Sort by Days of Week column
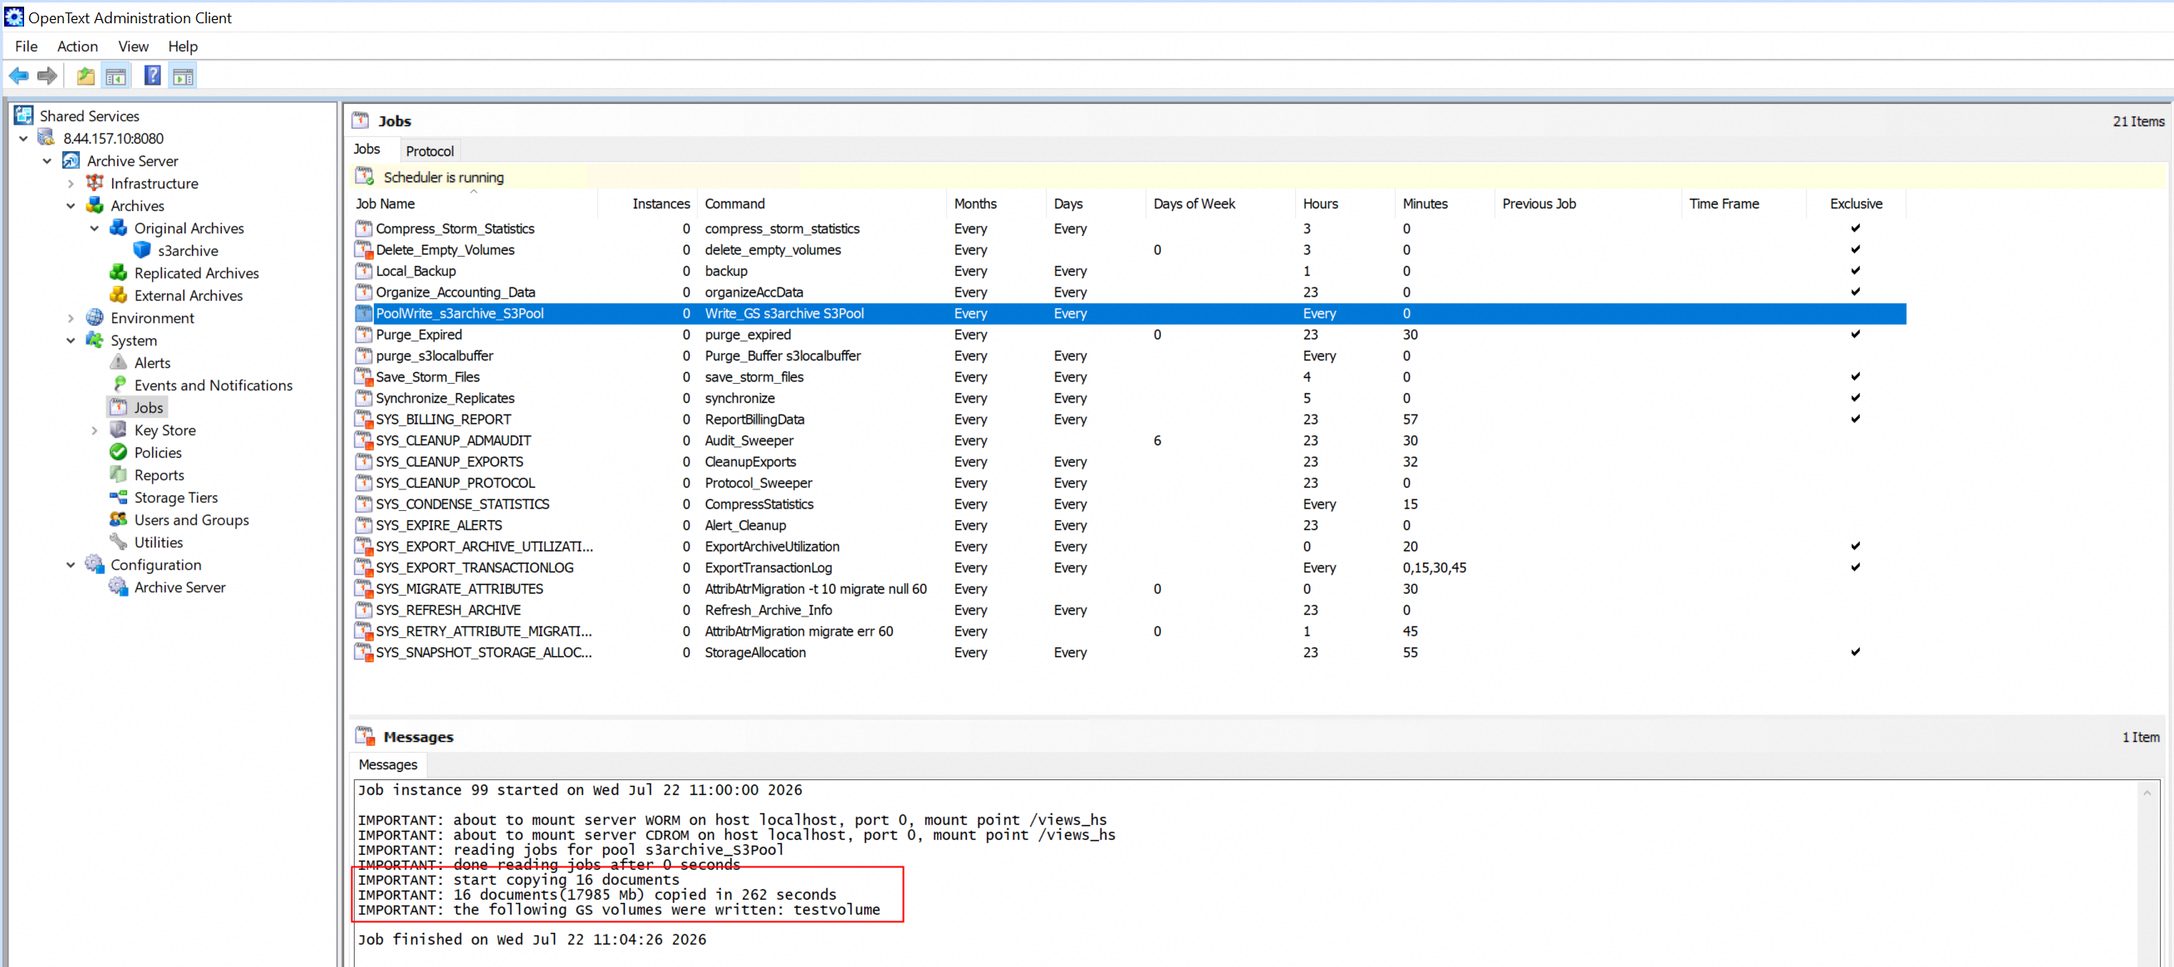The image size is (2174, 967). point(1221,204)
